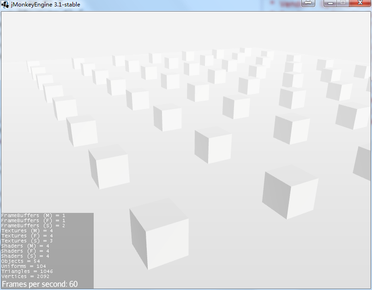
Task: Click the 'Frames per second: 60' readout
Action: point(40,284)
